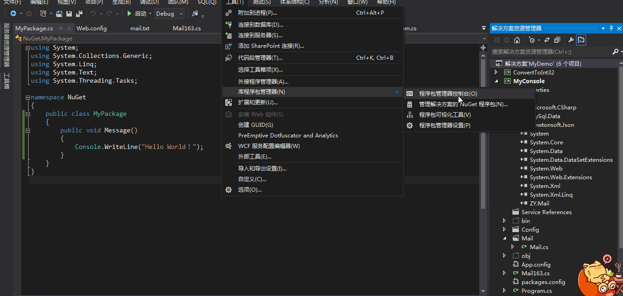Open Properties with the wrench icon
This screenshot has width=623, height=296.
tap(571, 40)
